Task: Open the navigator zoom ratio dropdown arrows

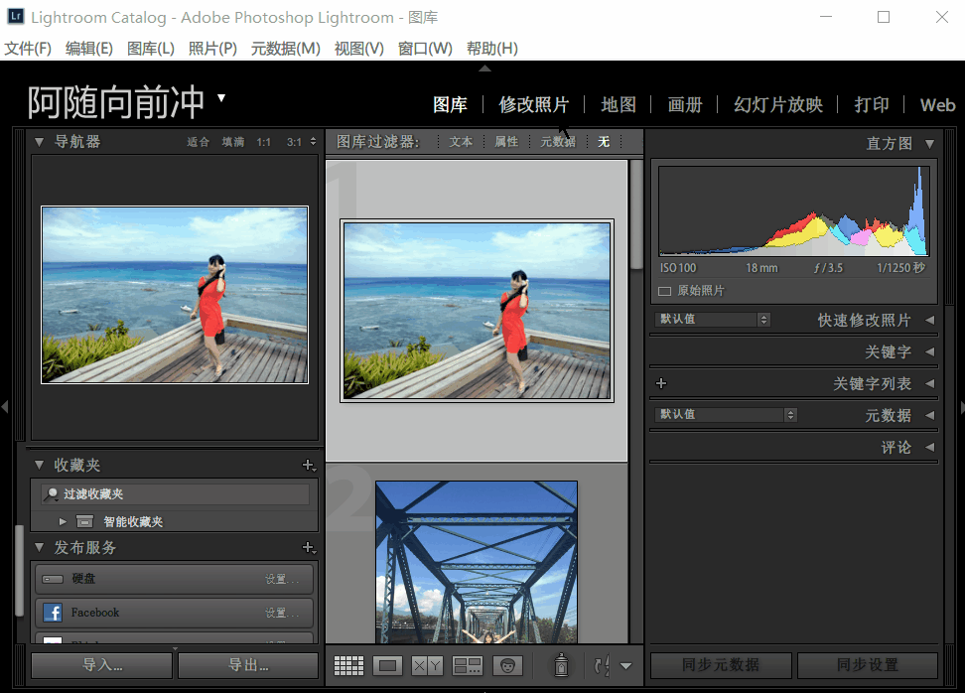Action: 314,142
